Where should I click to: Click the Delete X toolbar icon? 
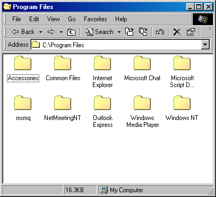[177, 32]
